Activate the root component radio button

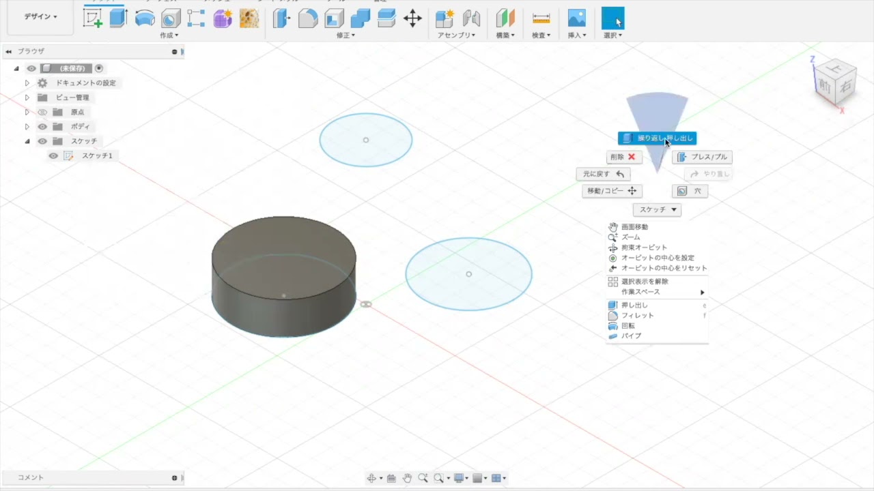click(x=99, y=68)
